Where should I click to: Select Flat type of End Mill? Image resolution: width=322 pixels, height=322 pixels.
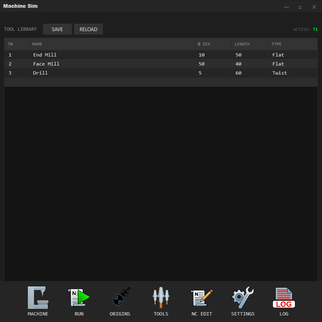coord(293,55)
